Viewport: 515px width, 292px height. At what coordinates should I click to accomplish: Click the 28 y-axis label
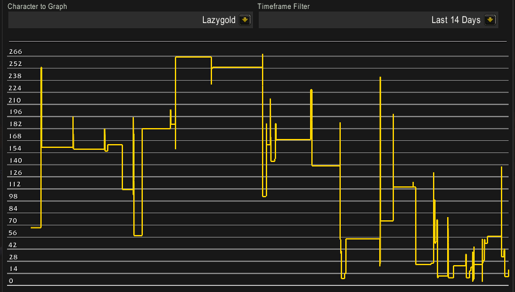point(13,257)
